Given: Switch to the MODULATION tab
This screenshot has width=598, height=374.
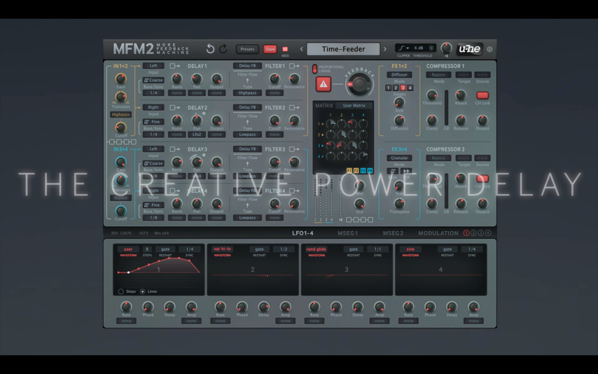Looking at the screenshot, I should point(438,233).
